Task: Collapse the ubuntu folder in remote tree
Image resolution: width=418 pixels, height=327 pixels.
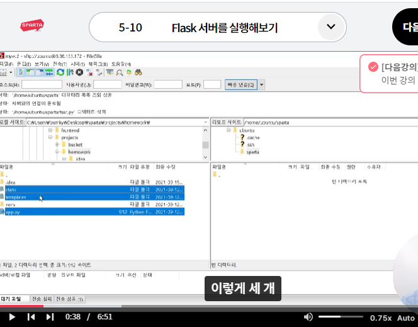Action: 229,130
